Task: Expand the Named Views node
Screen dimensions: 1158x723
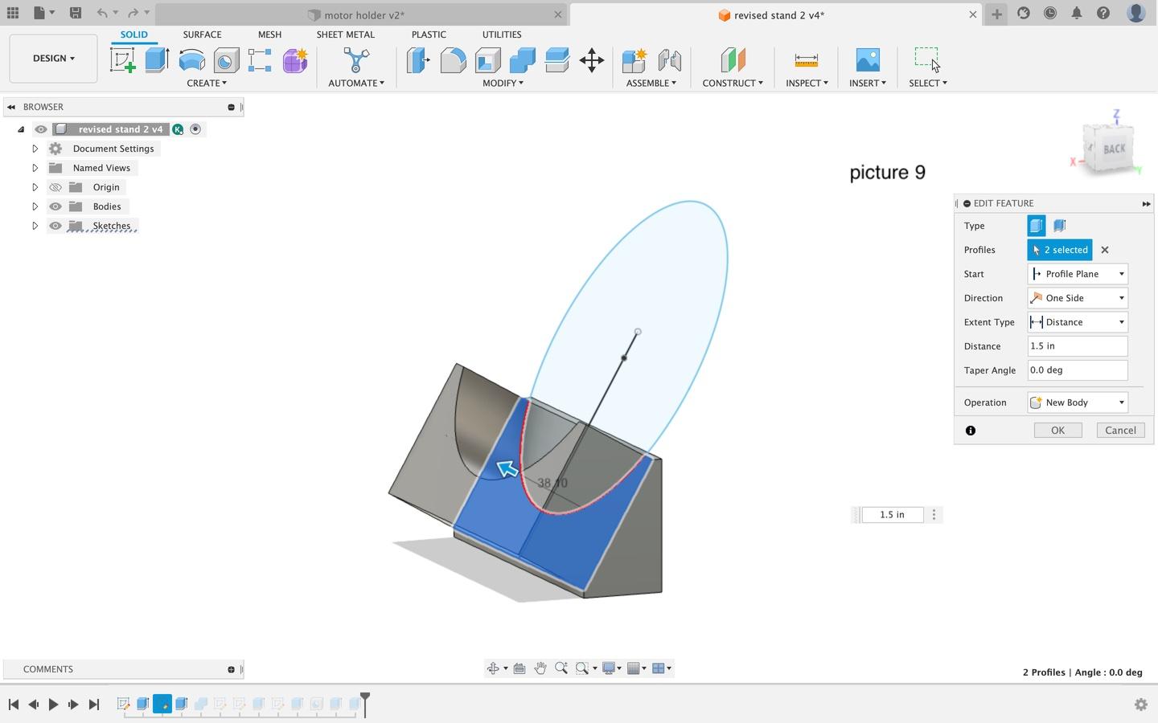Action: click(35, 168)
